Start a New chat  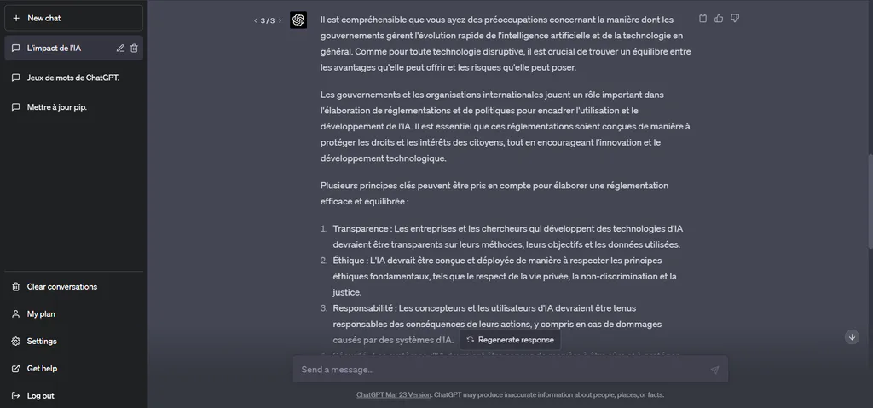point(73,19)
